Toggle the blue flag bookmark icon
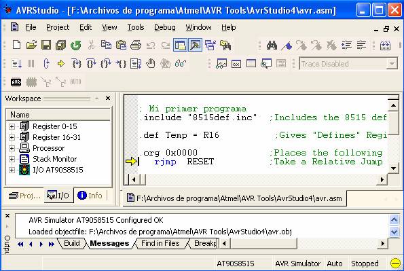 click(287, 46)
